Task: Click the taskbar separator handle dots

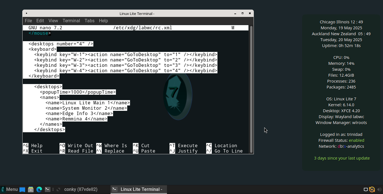Action: [x=53, y=189]
